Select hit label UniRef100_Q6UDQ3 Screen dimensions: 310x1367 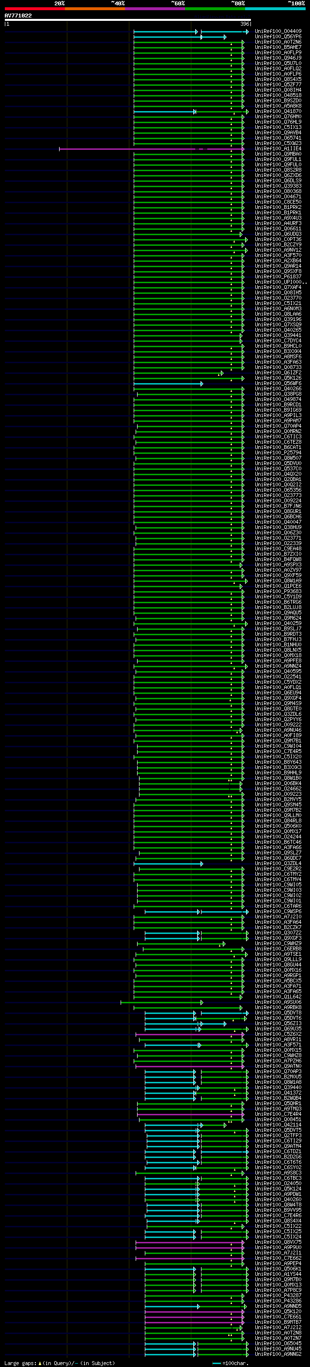click(278, 234)
